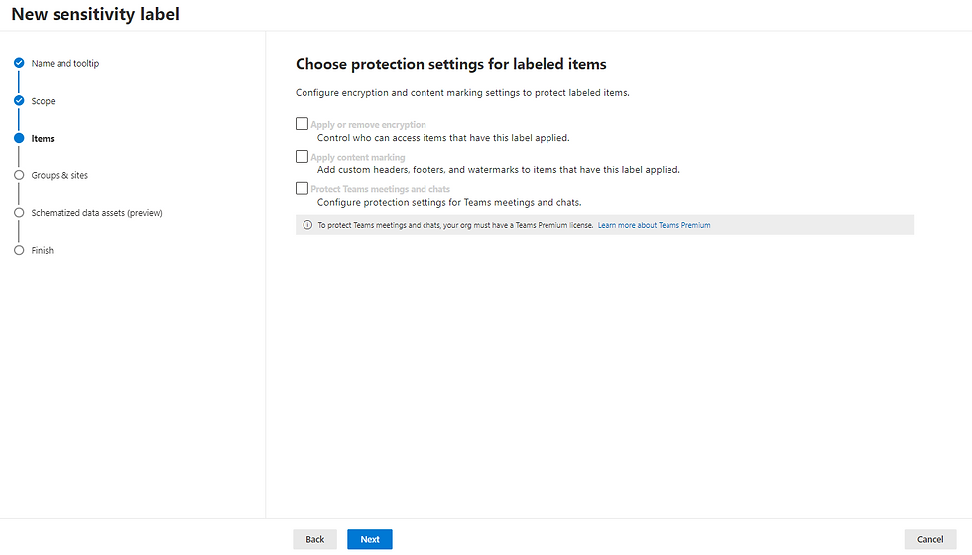Enable Apply or remove encryption checkbox
The width and height of the screenshot is (972, 555).
pyautogui.click(x=302, y=123)
